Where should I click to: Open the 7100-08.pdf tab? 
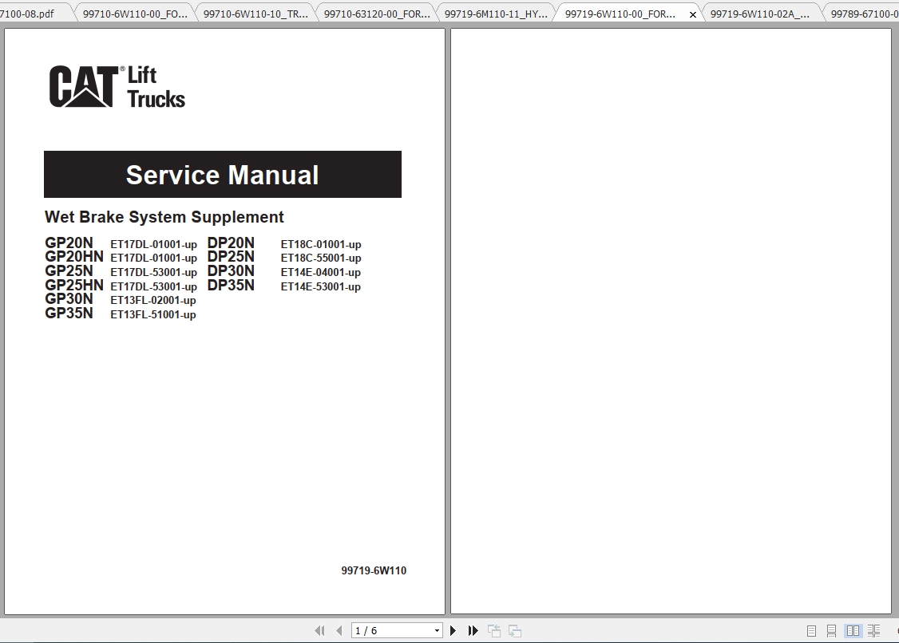(x=32, y=13)
